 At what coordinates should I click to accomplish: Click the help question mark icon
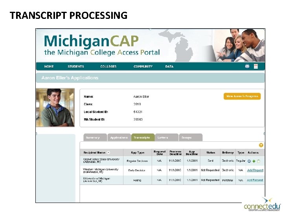[261, 145]
